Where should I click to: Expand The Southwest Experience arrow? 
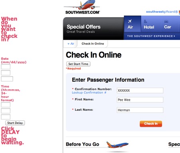point(174,36)
